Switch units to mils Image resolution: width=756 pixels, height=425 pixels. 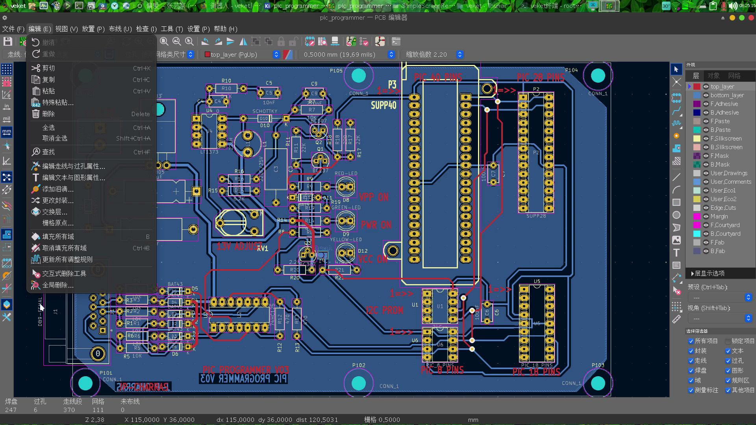(7, 119)
